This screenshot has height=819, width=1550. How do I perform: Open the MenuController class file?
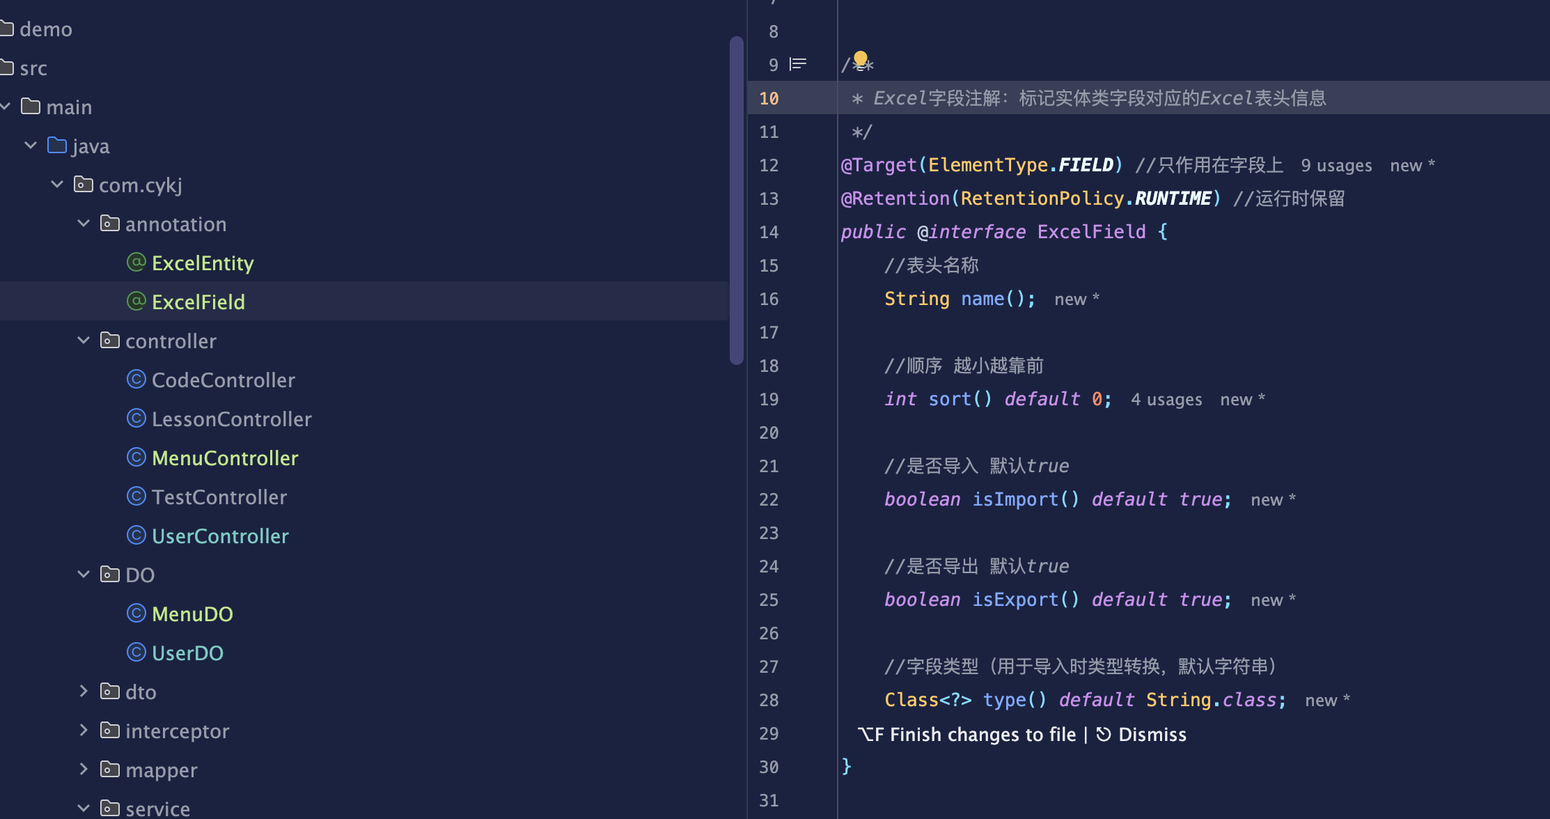pos(224,458)
